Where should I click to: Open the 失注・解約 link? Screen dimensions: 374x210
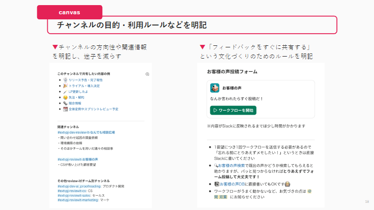pyautogui.click(x=78, y=97)
